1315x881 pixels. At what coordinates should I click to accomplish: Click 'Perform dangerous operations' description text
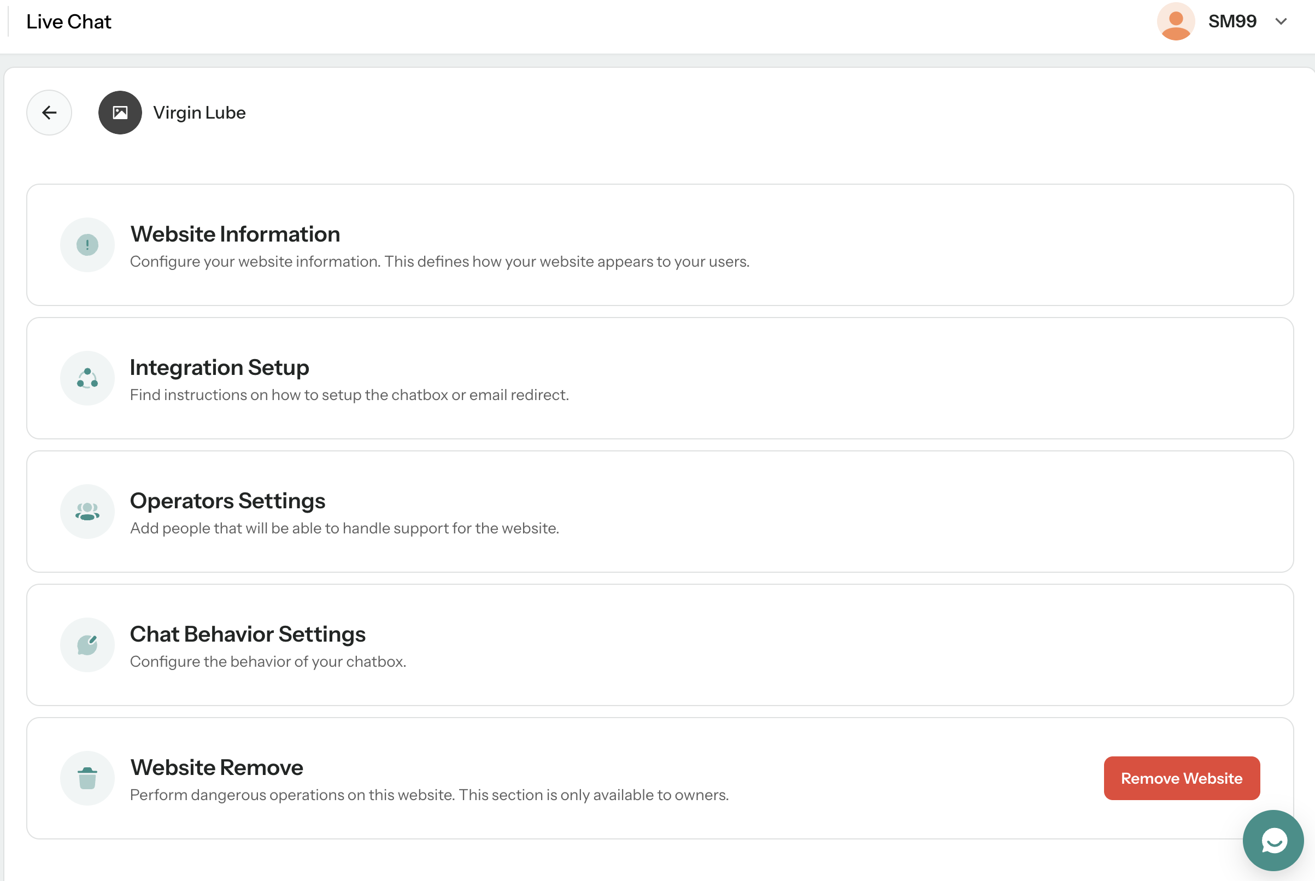429,795
